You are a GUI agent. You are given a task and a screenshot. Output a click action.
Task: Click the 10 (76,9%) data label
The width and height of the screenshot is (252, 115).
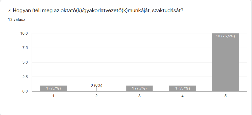click(225, 36)
